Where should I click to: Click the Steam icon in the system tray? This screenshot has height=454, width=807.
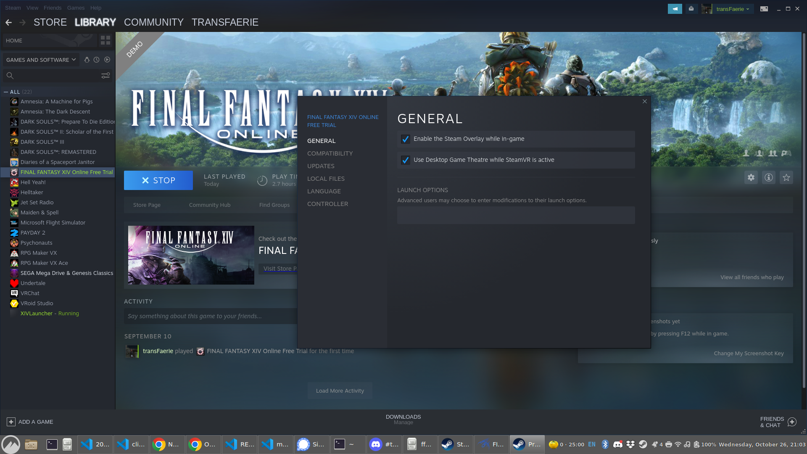(642, 444)
